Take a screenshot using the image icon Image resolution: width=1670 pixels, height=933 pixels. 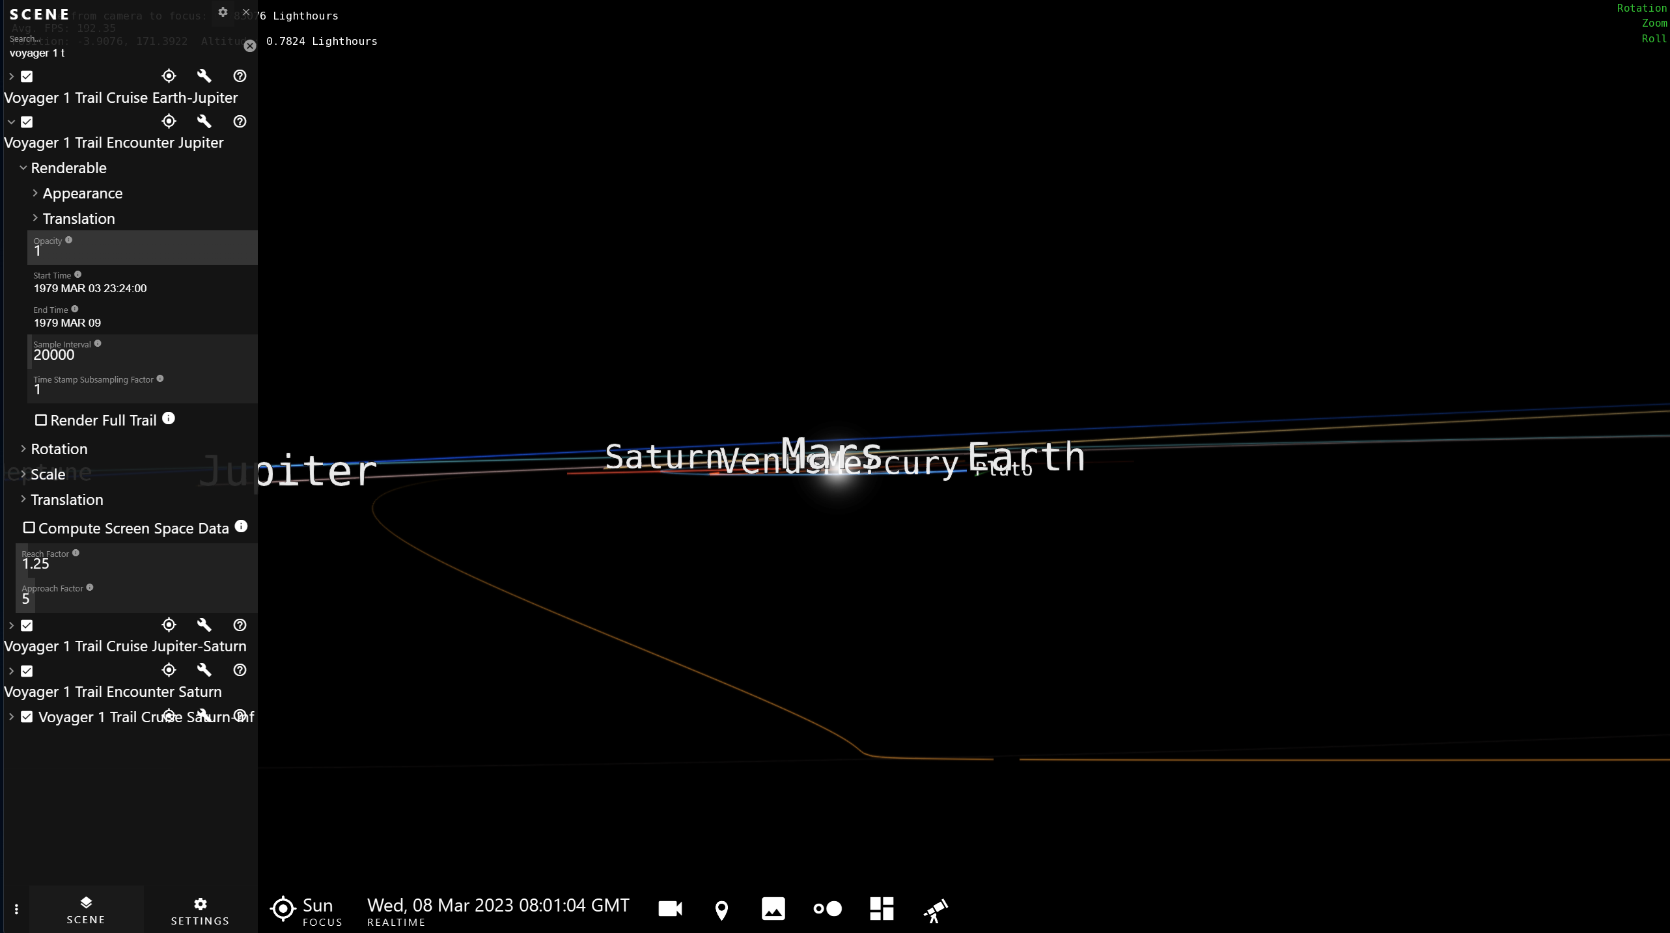772,908
